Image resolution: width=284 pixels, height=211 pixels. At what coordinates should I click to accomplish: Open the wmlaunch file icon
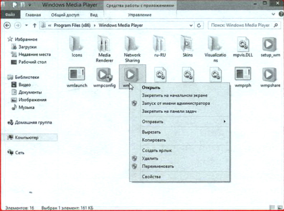pyautogui.click(x=77, y=75)
